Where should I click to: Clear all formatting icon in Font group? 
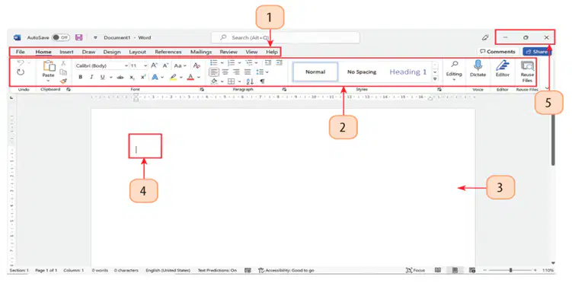point(197,65)
